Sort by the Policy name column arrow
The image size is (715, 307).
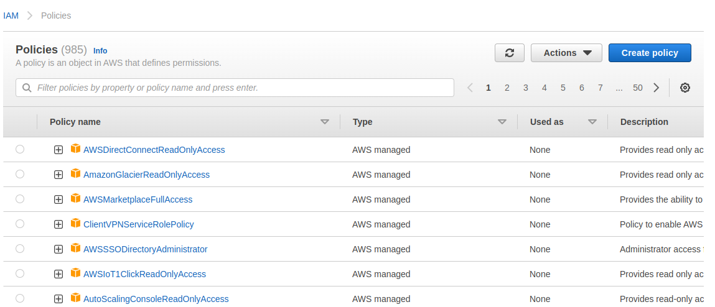pyautogui.click(x=324, y=122)
